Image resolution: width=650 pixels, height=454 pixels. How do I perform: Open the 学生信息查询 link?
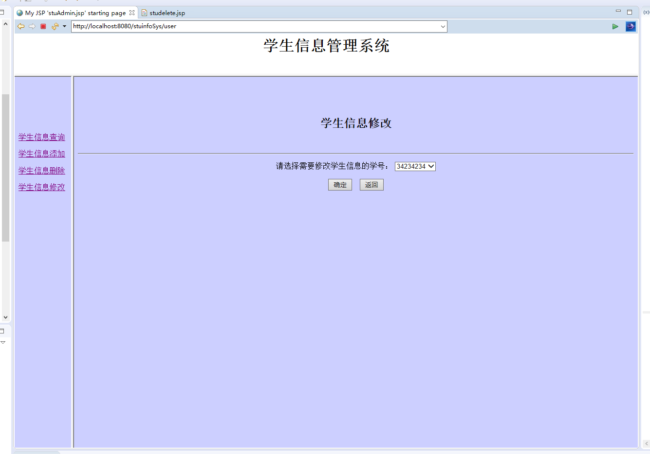[x=41, y=137]
